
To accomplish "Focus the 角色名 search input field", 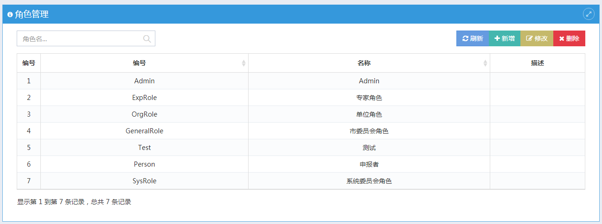I will tap(86, 38).
